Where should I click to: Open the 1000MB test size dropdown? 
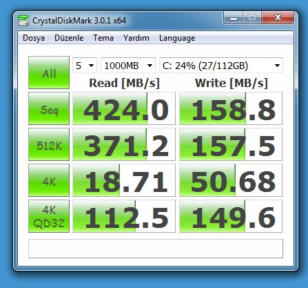coord(128,66)
